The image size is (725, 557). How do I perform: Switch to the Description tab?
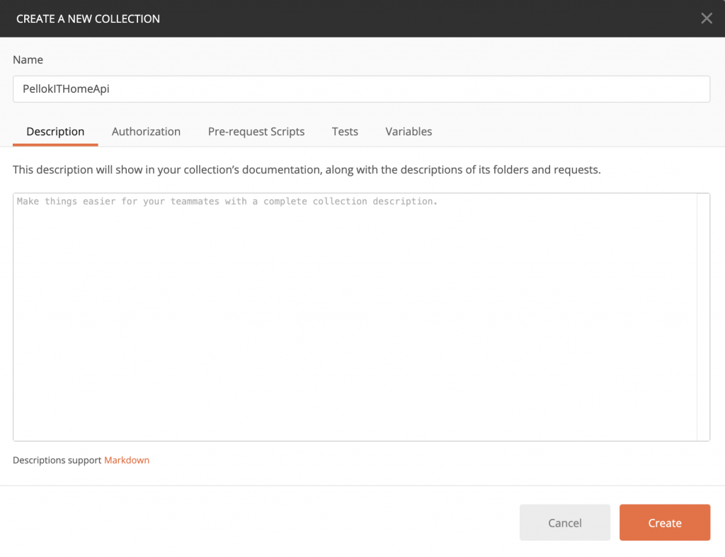tap(55, 132)
